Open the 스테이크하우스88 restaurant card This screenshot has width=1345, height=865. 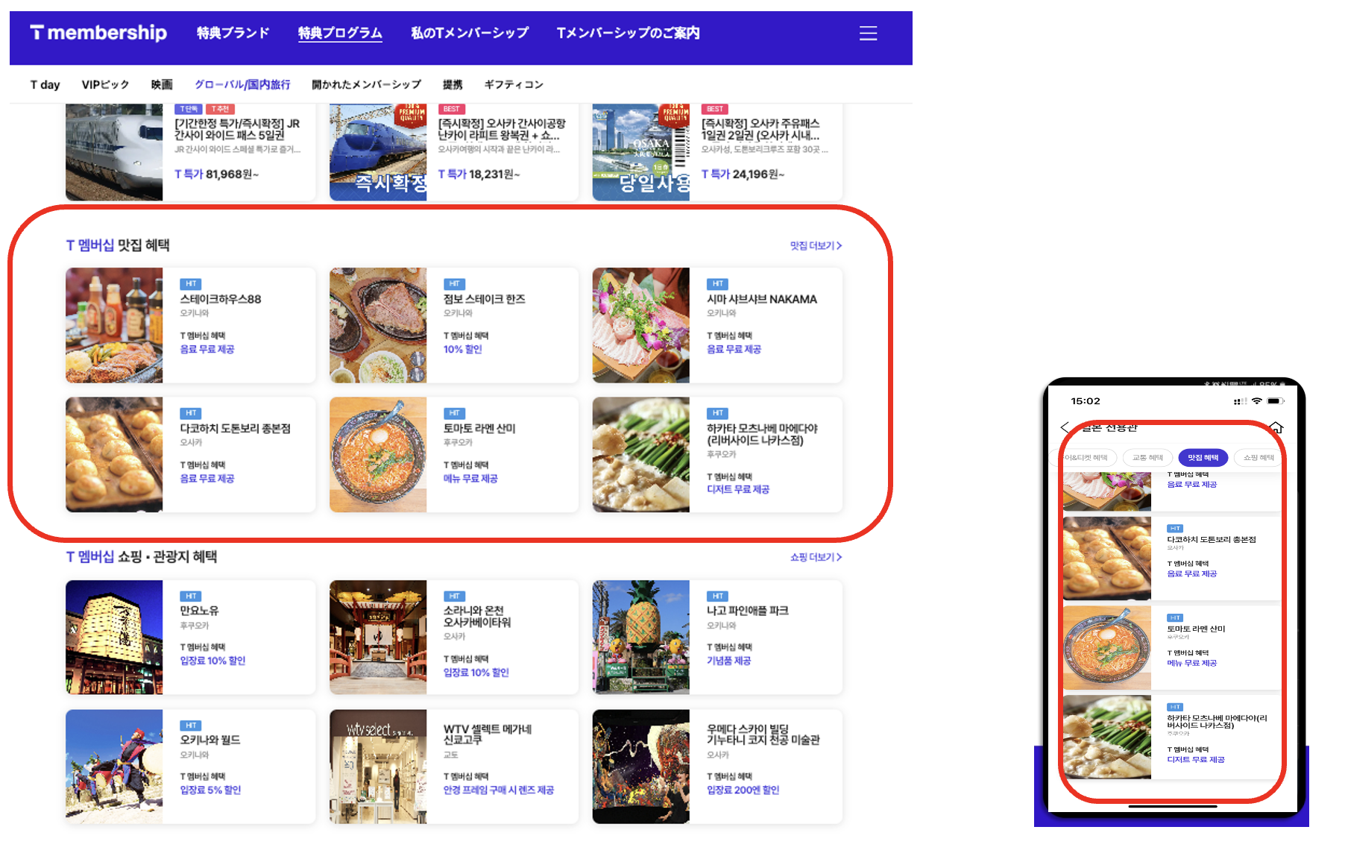pyautogui.click(x=190, y=325)
